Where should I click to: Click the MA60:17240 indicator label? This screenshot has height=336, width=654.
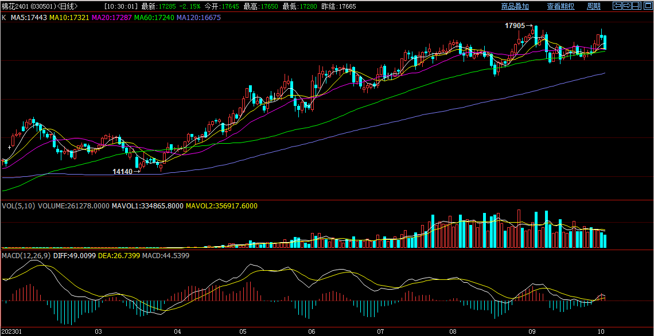click(x=155, y=18)
